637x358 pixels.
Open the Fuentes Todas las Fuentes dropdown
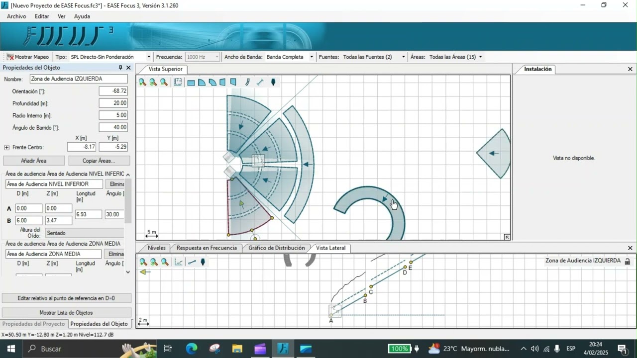(403, 57)
